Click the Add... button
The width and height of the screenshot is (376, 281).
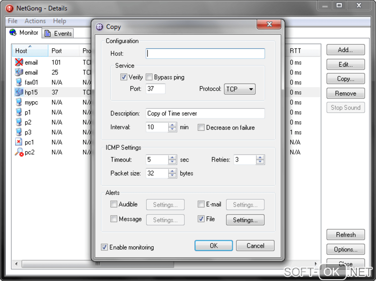[345, 50]
